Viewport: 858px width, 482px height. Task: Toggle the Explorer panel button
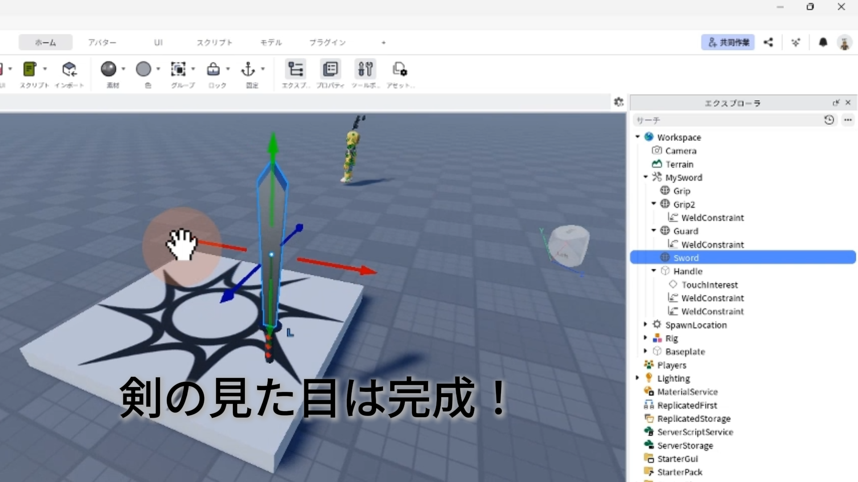295,70
